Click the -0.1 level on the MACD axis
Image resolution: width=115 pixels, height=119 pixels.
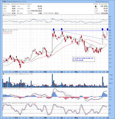pyautogui.click(x=110, y=100)
